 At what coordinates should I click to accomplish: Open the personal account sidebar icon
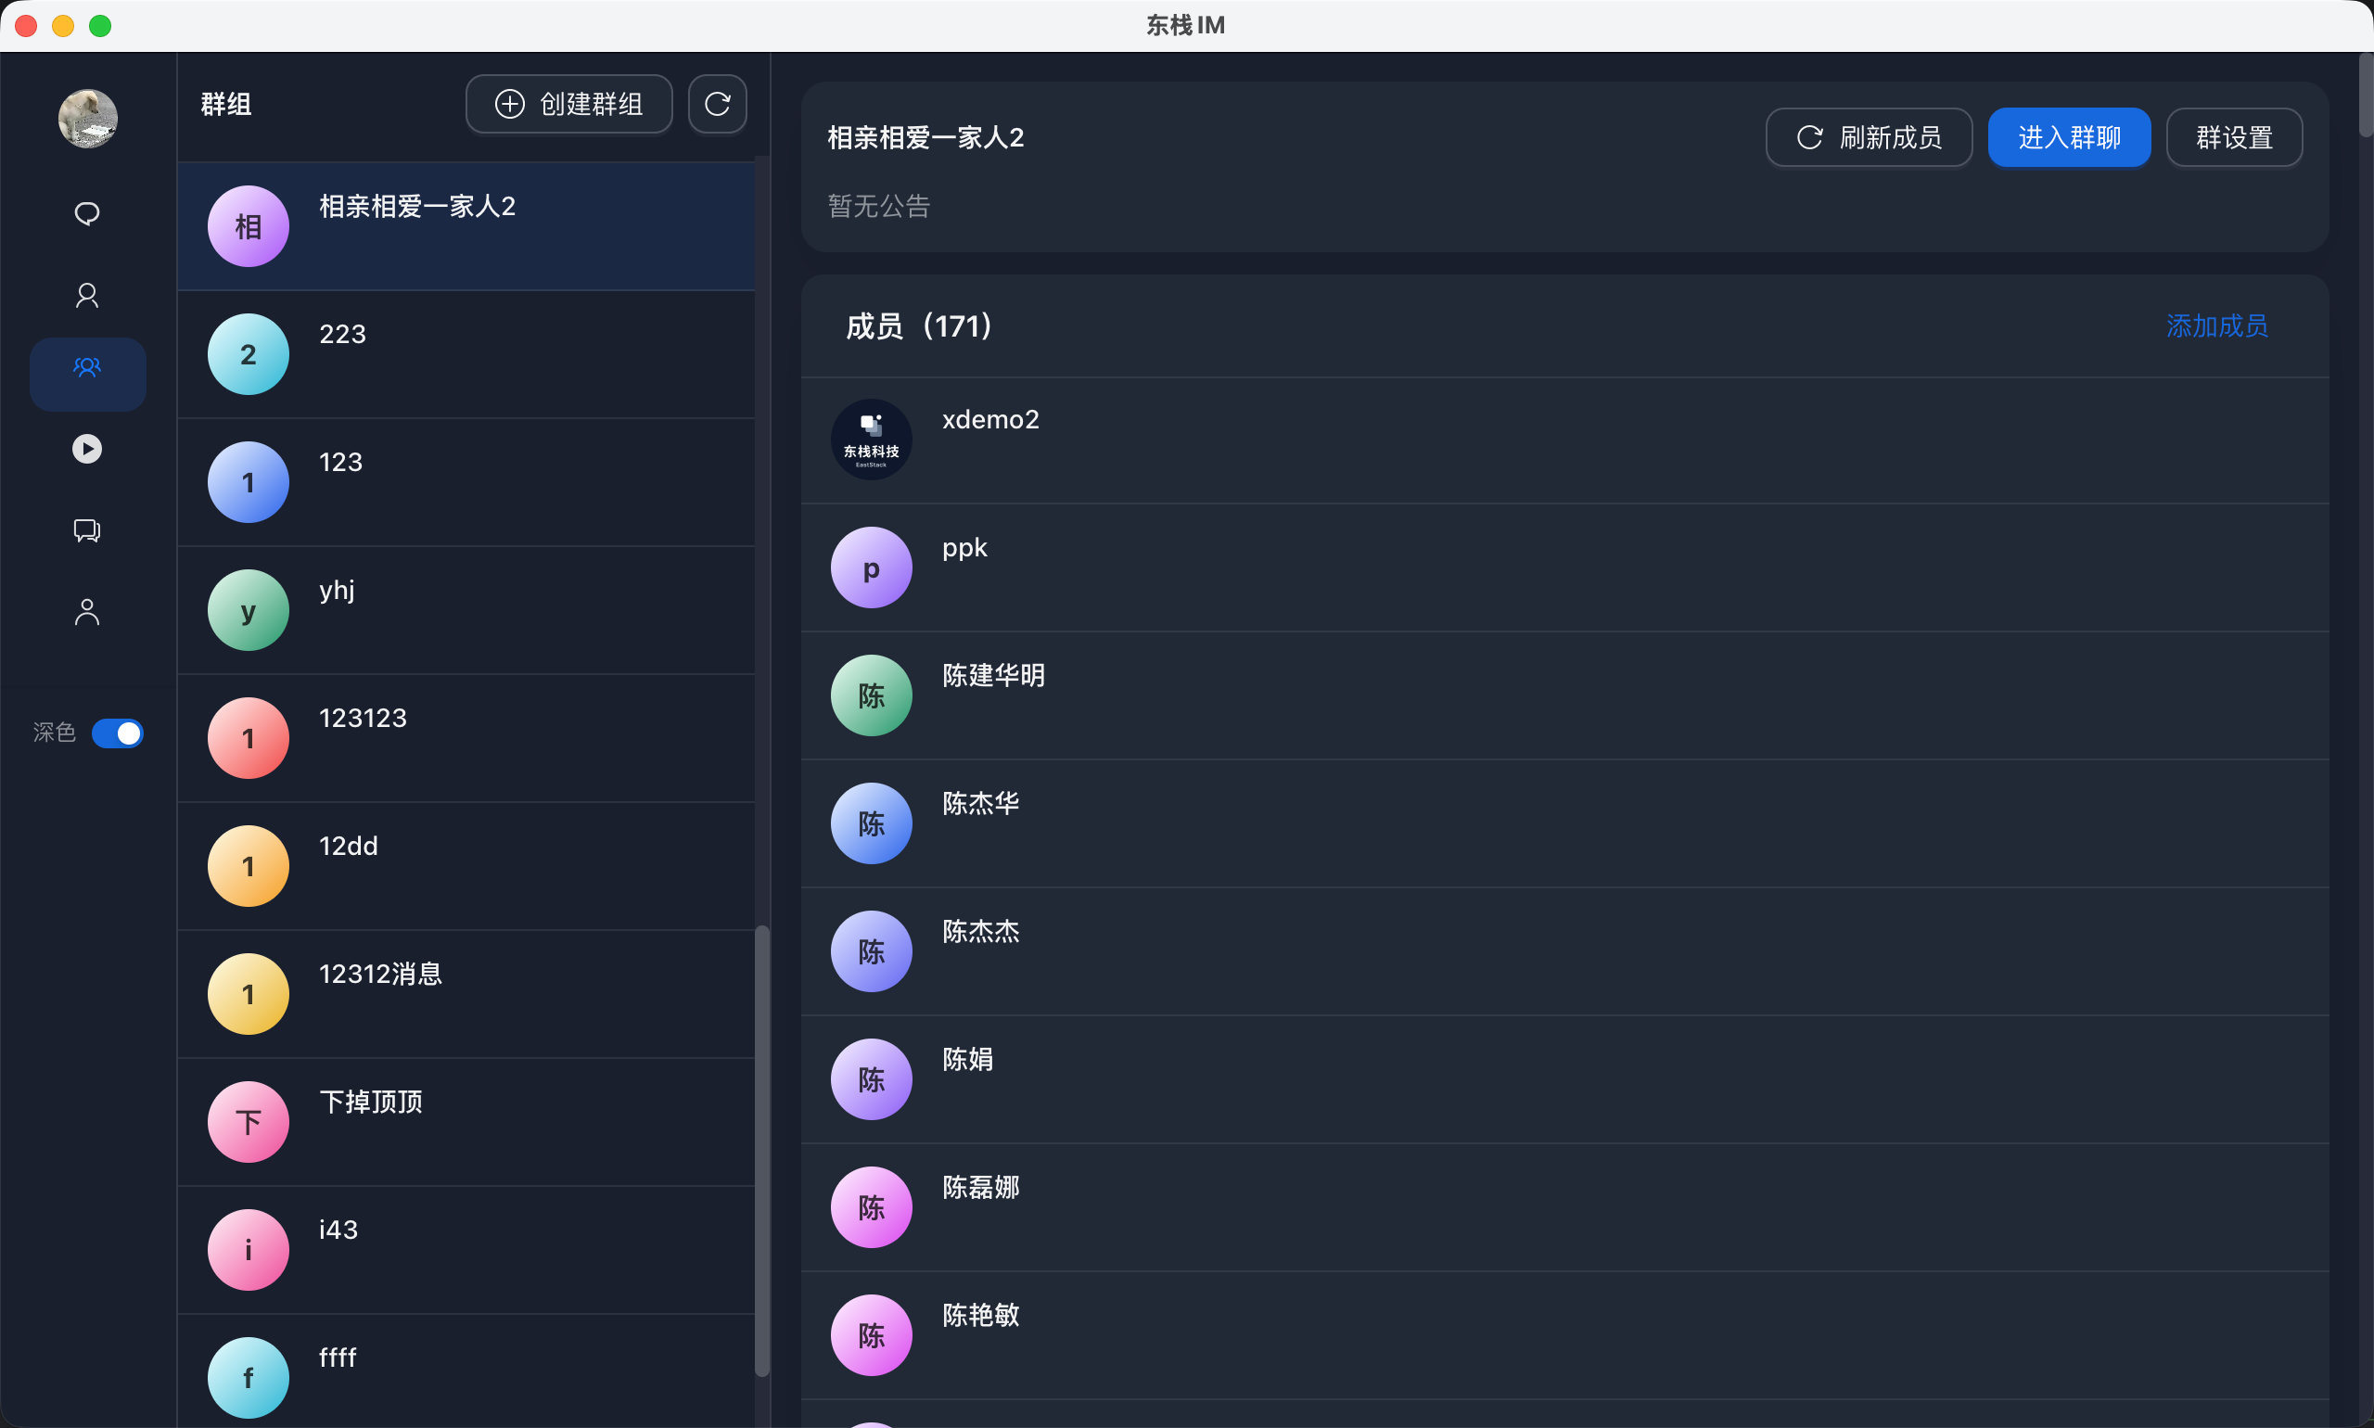coord(87,612)
